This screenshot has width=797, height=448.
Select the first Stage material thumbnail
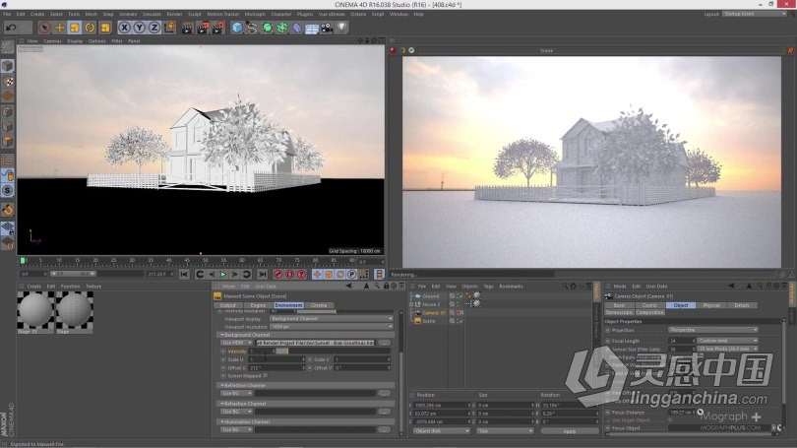tap(35, 310)
